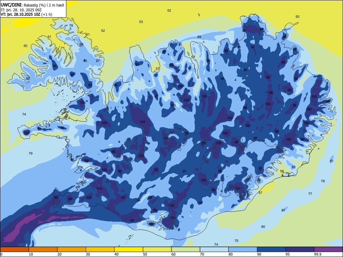Click the legend scale label '20'
Viewport: 343px width, 257px height.
pos(59,254)
